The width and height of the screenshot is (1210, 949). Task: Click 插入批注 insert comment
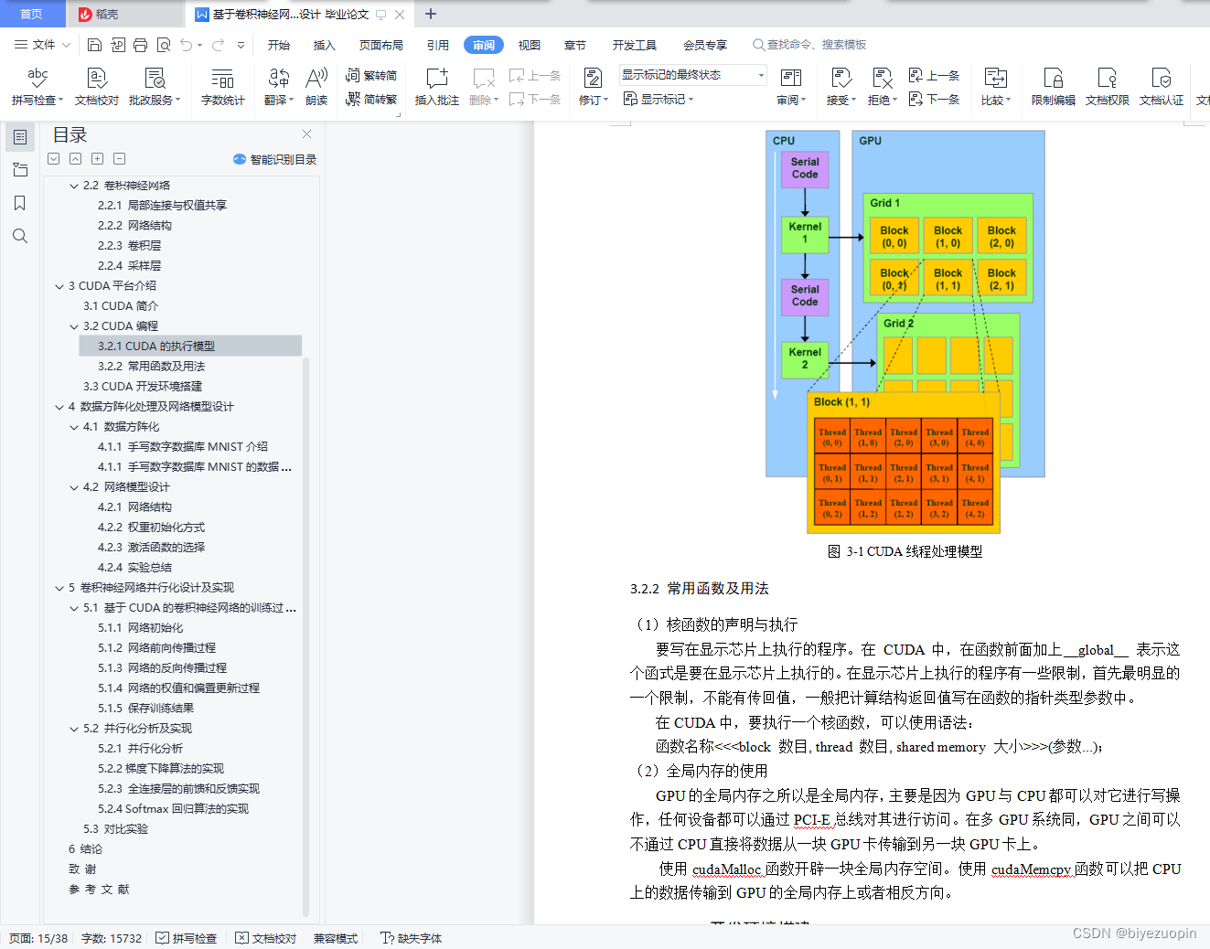[x=437, y=87]
